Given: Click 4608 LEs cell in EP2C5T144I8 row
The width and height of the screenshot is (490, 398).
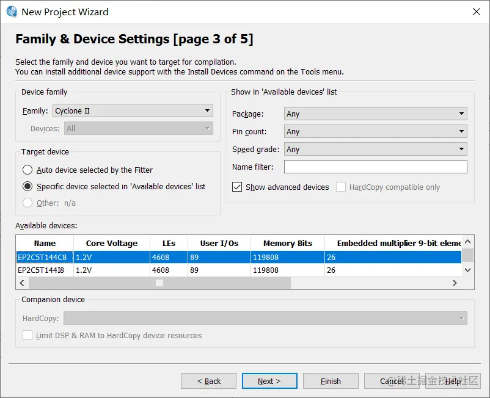Looking at the screenshot, I should (169, 270).
